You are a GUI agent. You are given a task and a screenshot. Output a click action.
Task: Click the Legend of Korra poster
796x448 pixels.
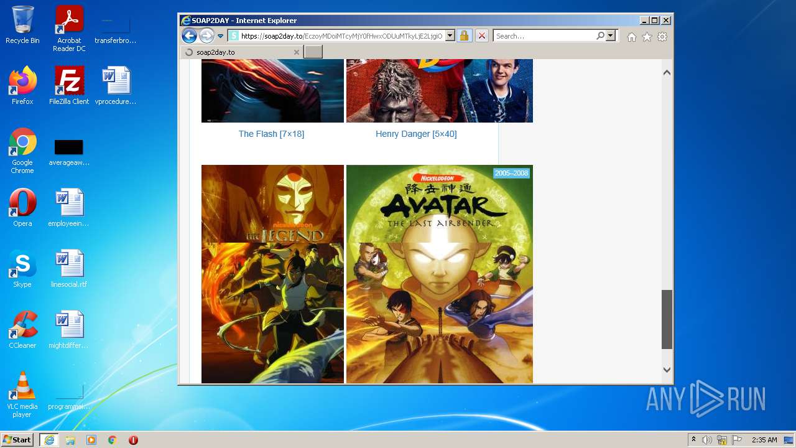click(272, 274)
